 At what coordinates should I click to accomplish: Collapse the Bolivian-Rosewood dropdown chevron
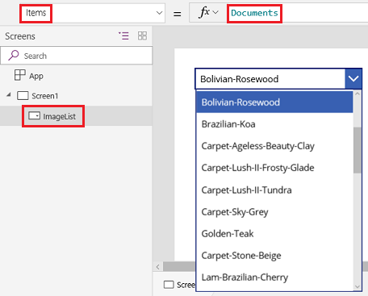(353, 78)
